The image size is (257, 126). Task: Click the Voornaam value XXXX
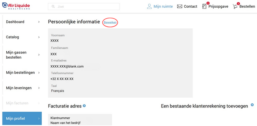tap(55, 41)
